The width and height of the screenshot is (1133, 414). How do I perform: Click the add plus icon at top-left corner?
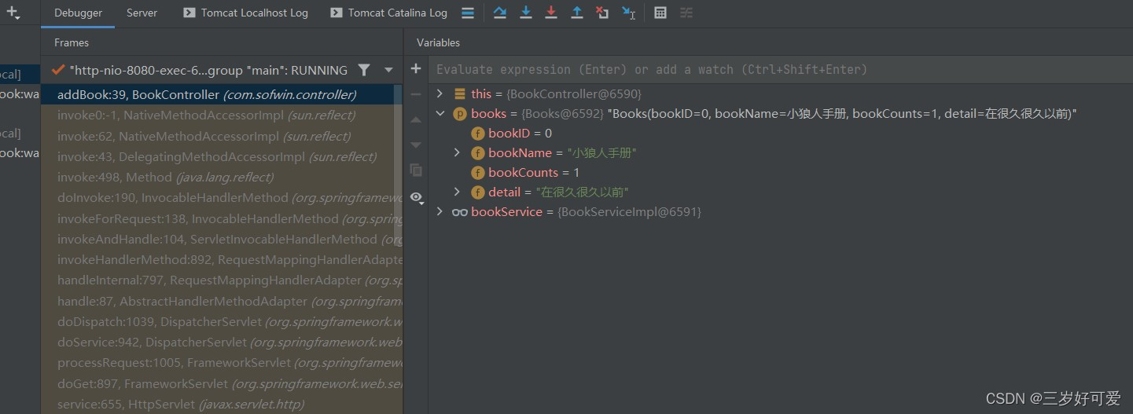click(13, 13)
